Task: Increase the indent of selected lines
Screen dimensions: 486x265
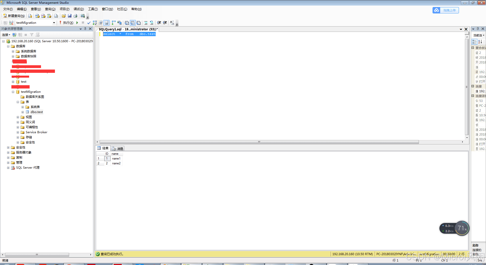Action: 165,23
